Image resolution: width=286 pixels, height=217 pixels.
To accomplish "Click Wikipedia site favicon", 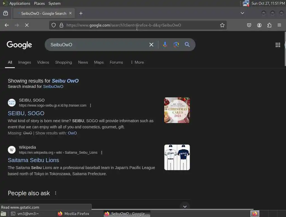I will coord(12,150).
